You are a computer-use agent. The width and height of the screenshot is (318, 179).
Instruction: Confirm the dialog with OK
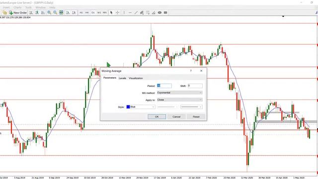(x=157, y=117)
